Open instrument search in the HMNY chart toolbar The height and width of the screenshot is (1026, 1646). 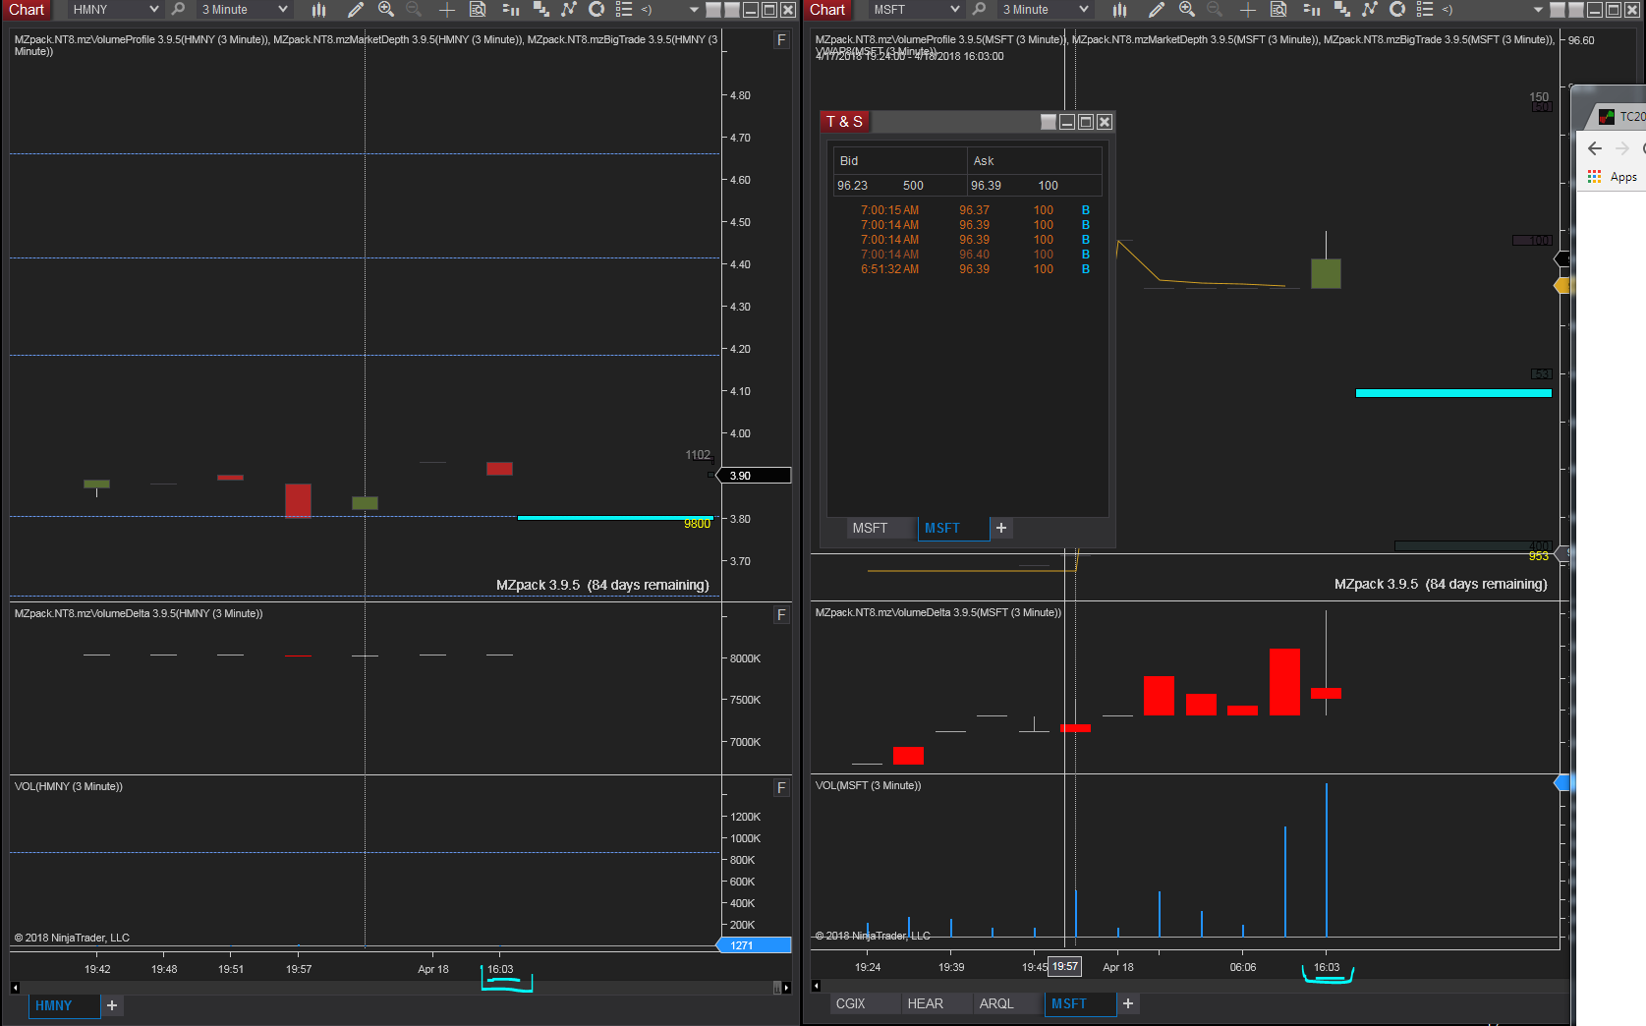(178, 9)
